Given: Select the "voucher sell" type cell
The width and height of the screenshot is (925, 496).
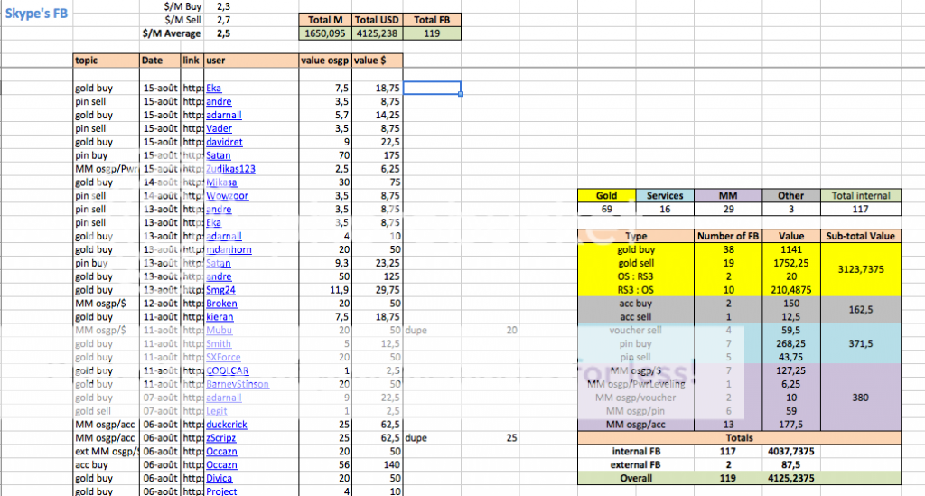Looking at the screenshot, I should pos(636,331).
